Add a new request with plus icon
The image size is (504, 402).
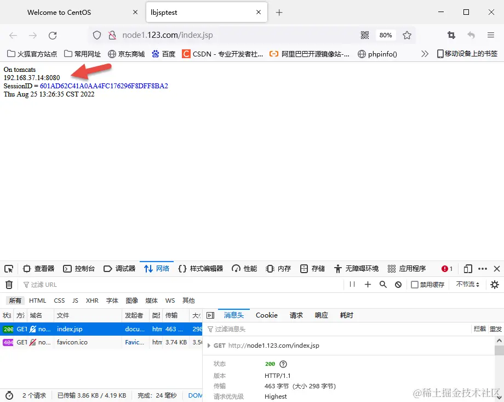coord(368,285)
